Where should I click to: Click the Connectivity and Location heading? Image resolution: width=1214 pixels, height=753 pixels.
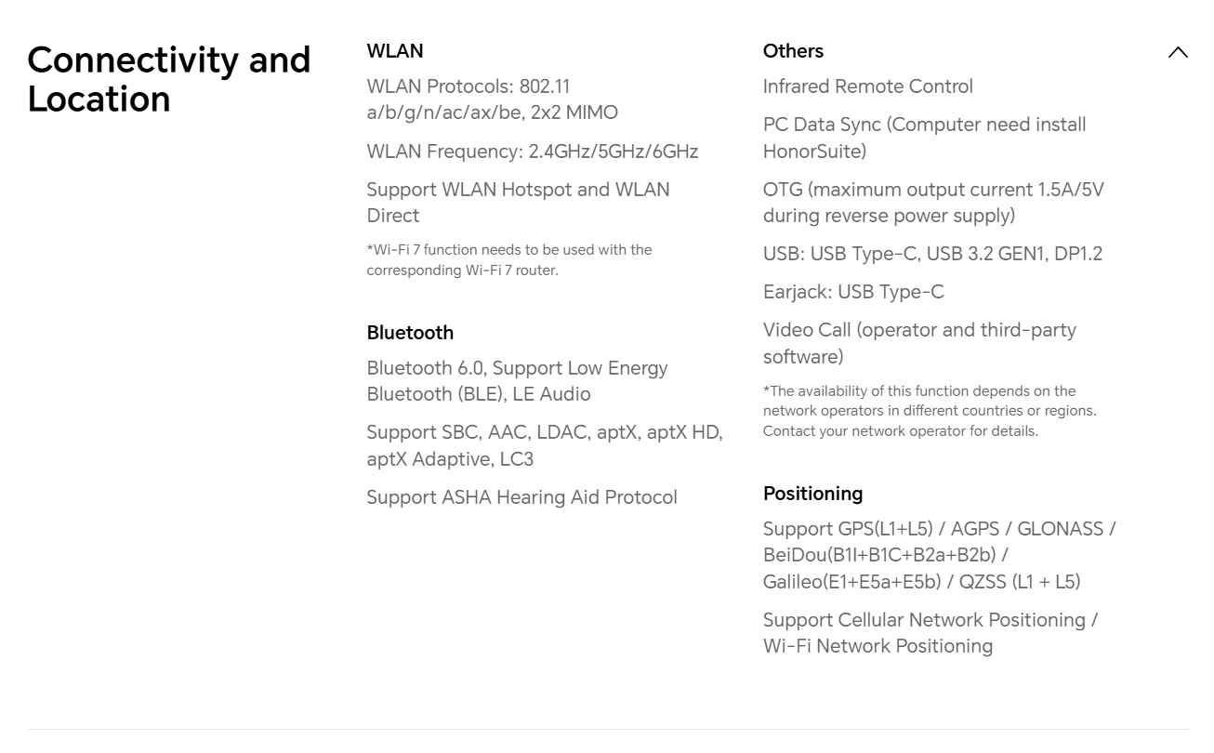click(x=168, y=79)
